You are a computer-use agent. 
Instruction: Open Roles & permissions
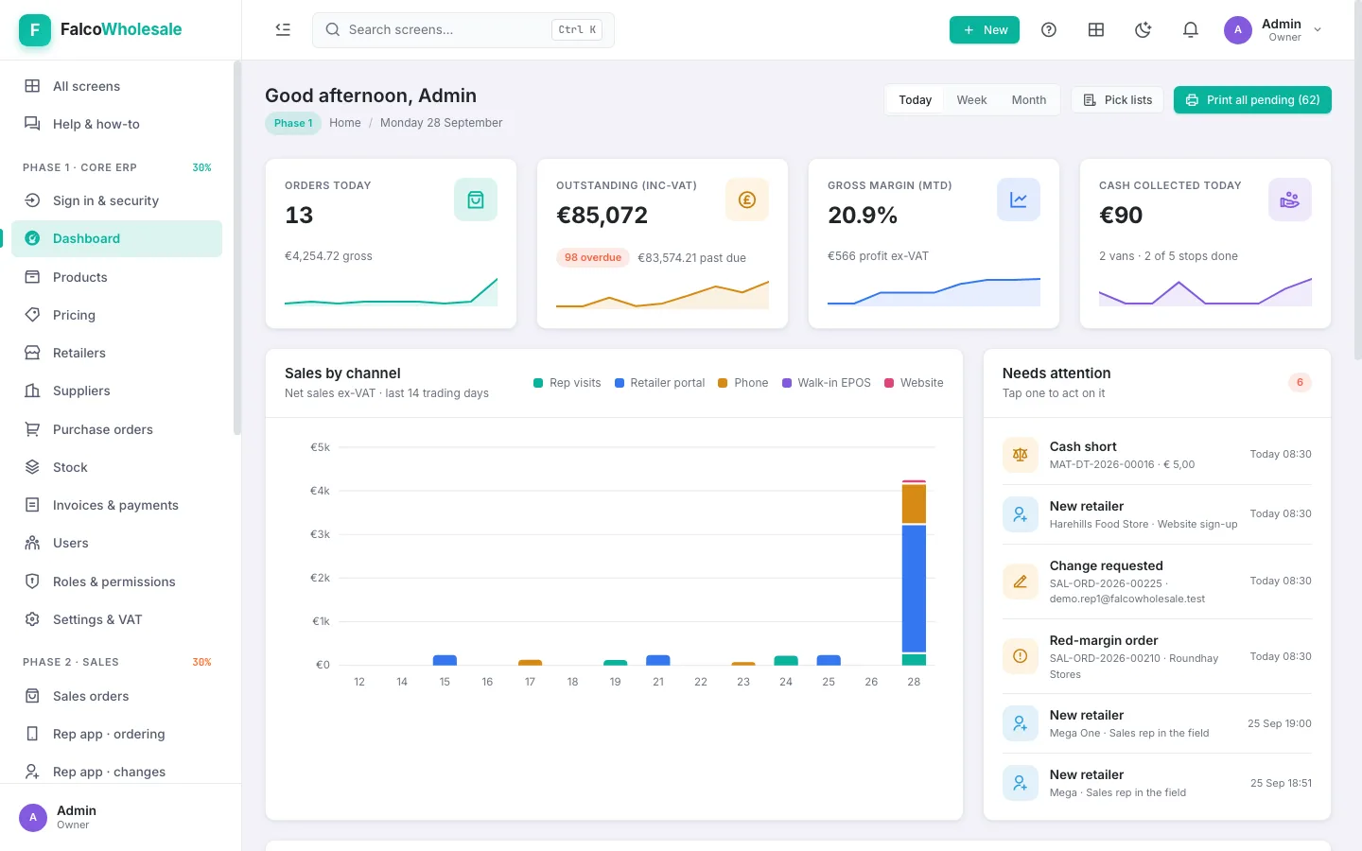tap(116, 582)
